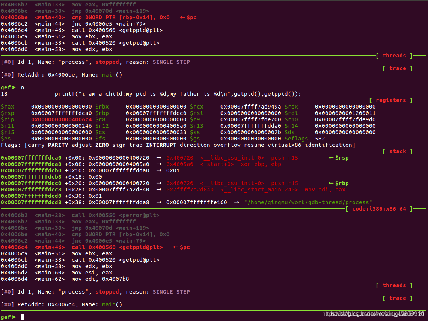
Task: Click the /home/qingmu/work/gdb-thread/process path string
Action: 308,202
